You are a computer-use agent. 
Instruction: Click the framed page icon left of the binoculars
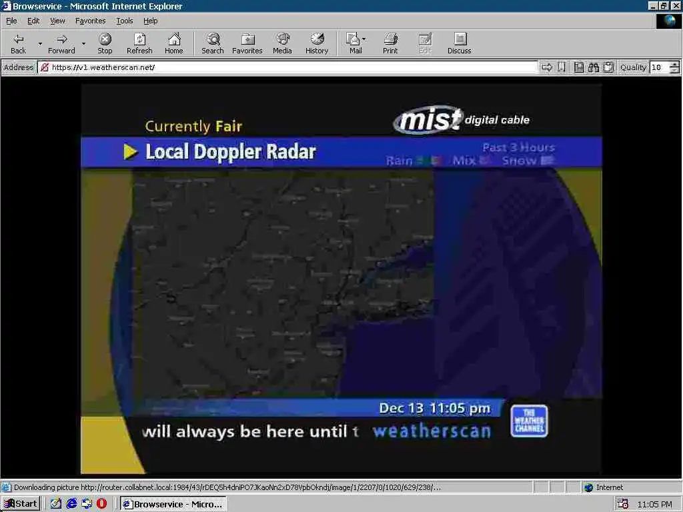click(578, 67)
